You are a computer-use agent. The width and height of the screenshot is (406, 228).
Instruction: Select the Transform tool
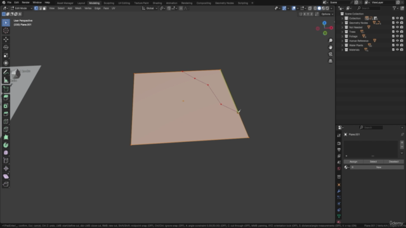click(x=6, y=63)
